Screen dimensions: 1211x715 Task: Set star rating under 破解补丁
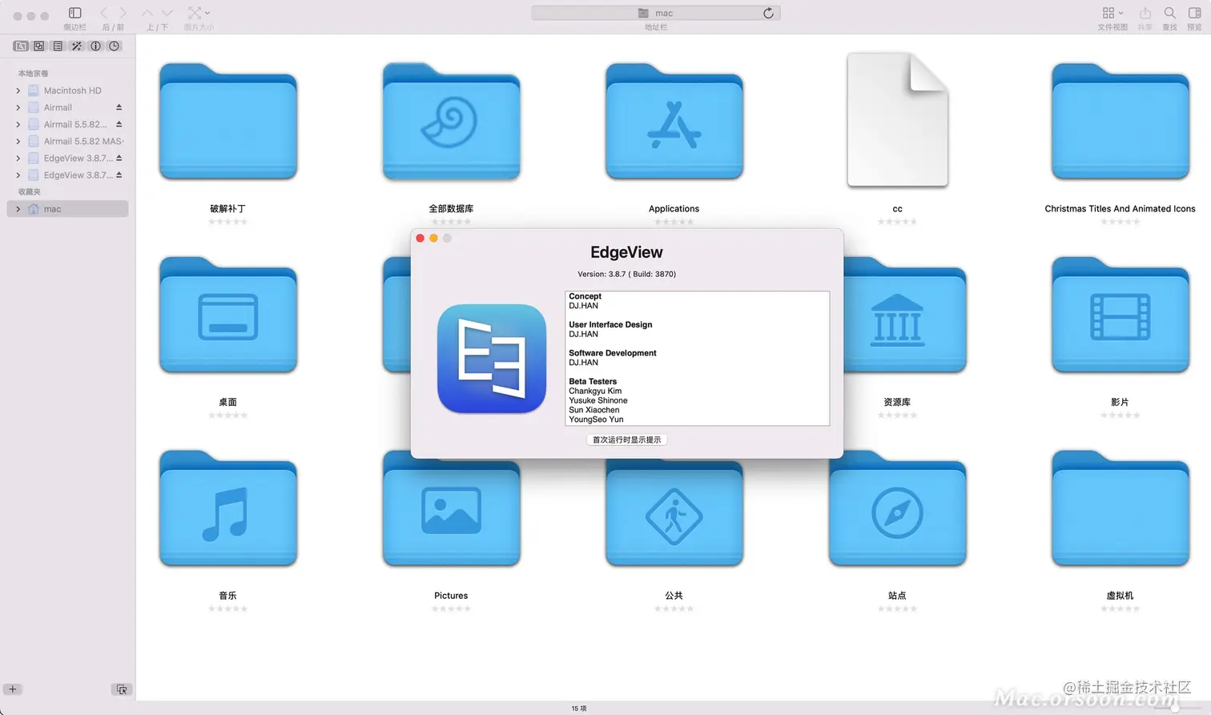[x=228, y=222]
